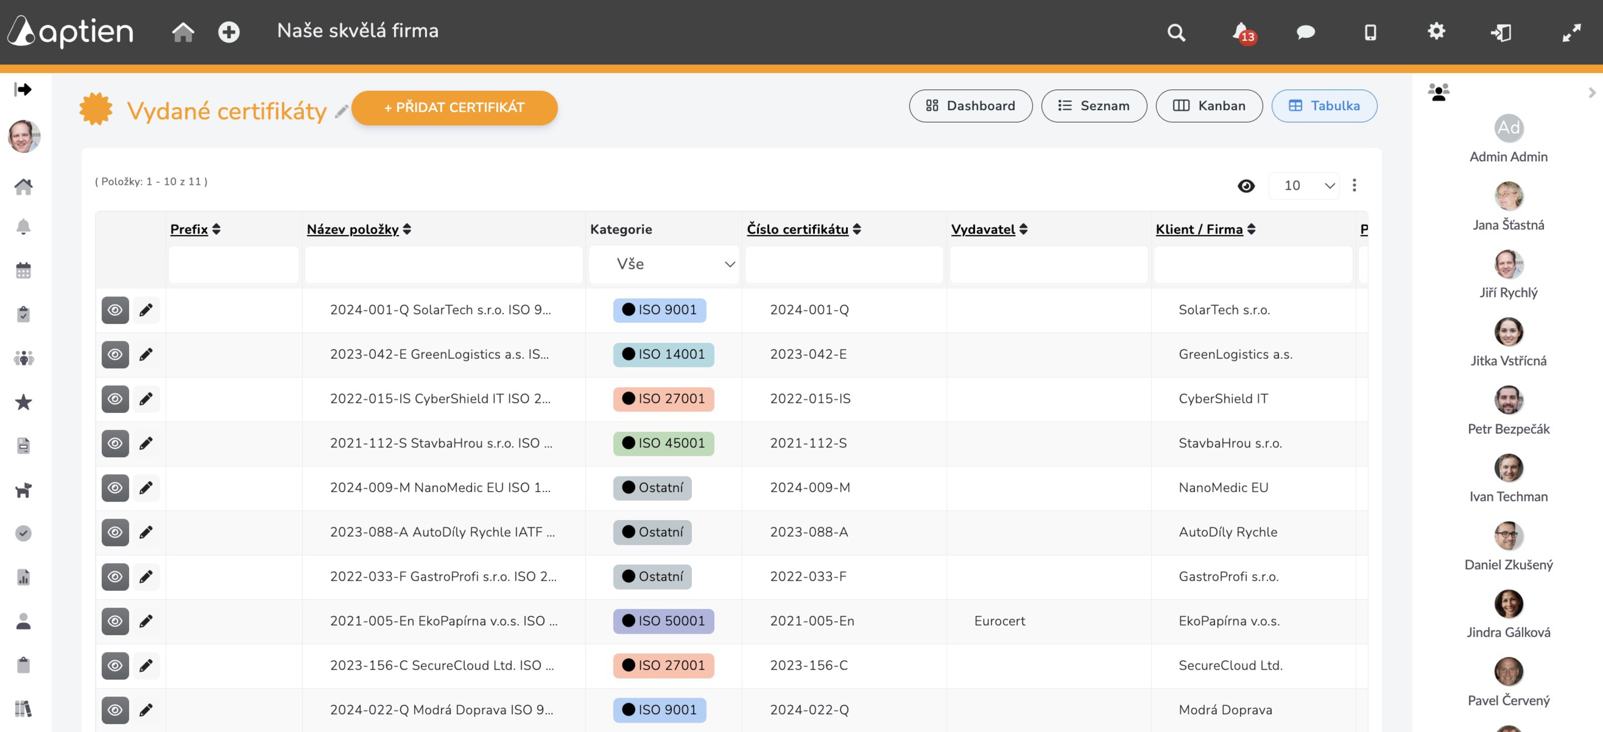The image size is (1603, 732).
Task: Click the ISO 14001 category color badge
Action: coord(663,354)
